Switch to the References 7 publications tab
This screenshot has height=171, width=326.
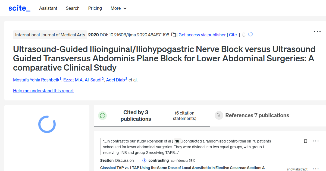click(x=257, y=115)
